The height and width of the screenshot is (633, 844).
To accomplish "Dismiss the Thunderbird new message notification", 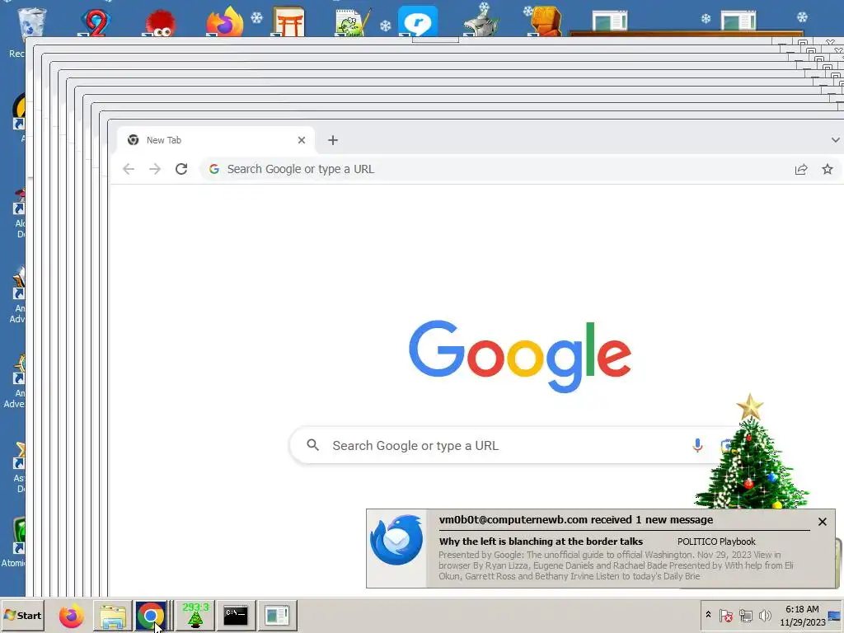I will (822, 522).
